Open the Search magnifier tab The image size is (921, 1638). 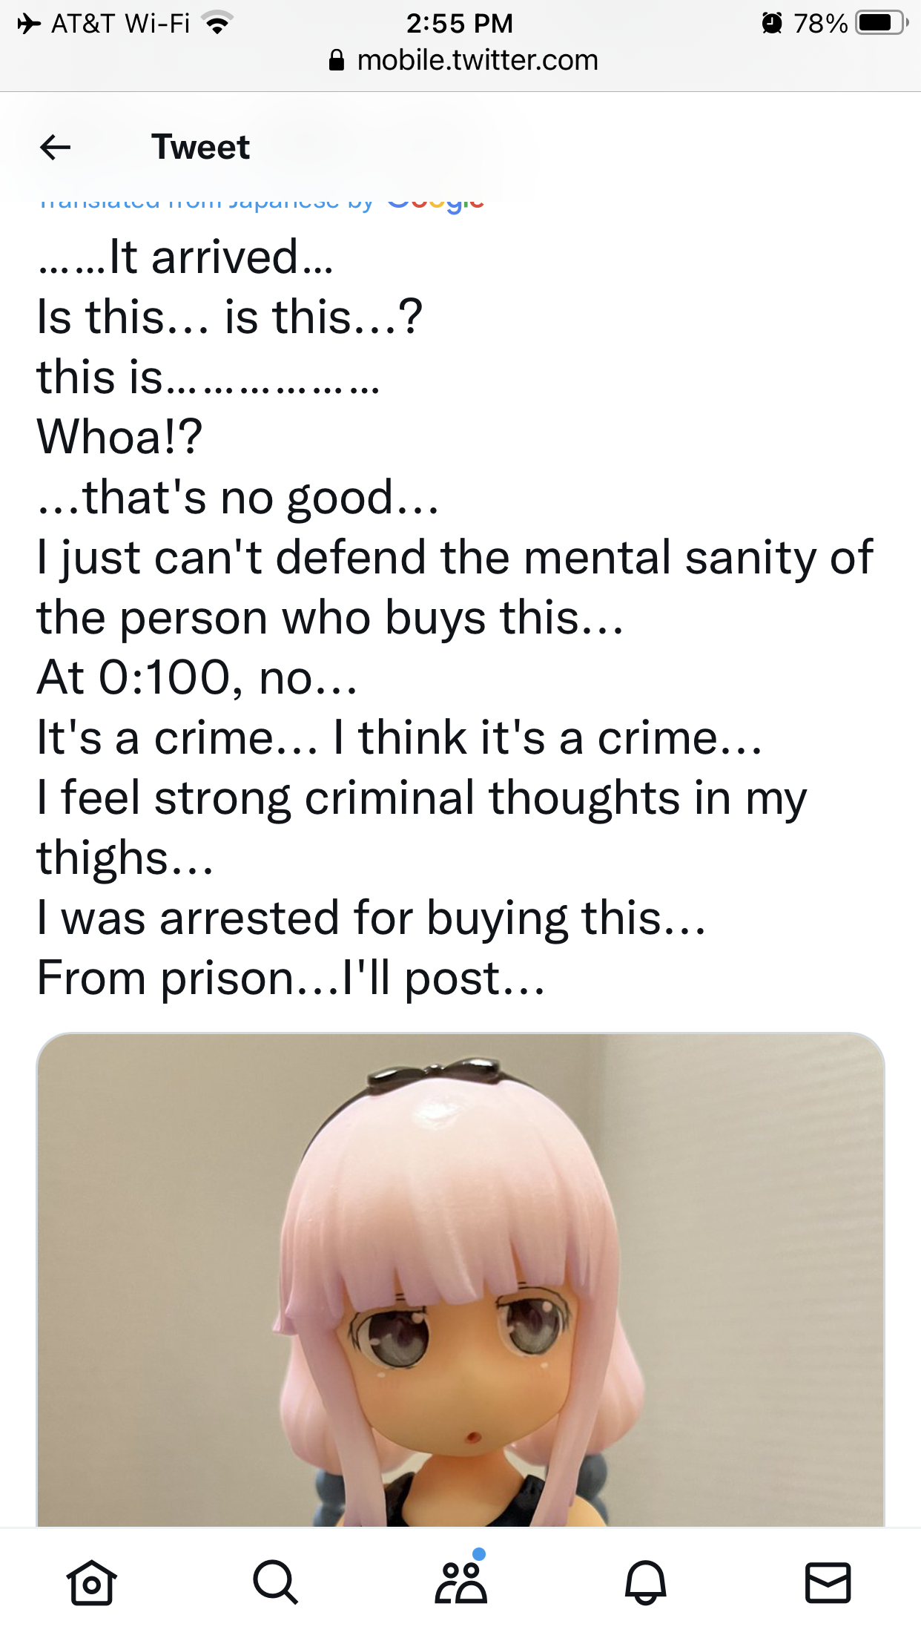(276, 1583)
